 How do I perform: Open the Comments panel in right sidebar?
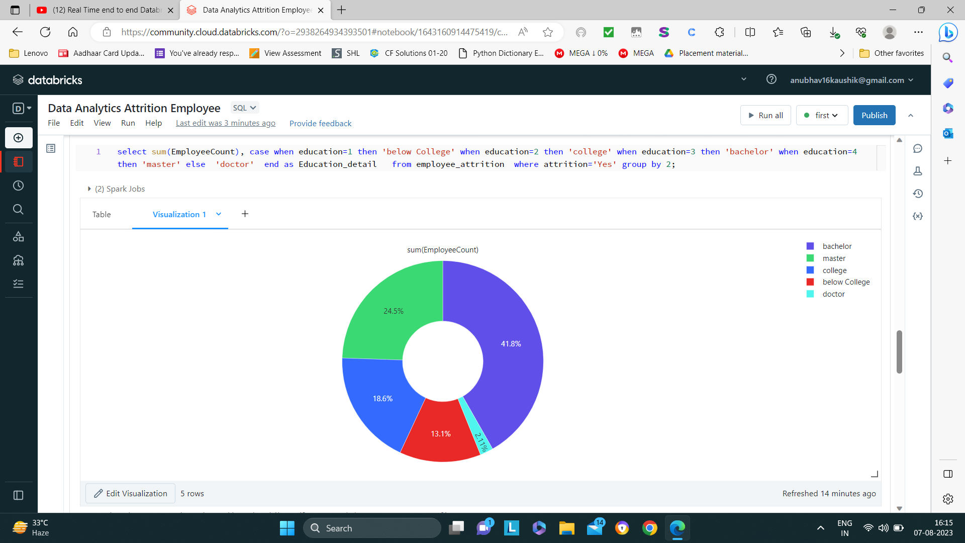tap(918, 148)
